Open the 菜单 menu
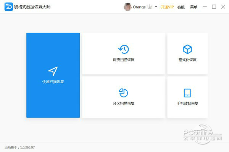The image size is (229, 152). 194,7
